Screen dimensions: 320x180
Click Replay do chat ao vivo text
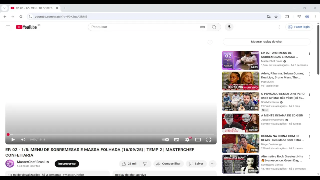130,175
